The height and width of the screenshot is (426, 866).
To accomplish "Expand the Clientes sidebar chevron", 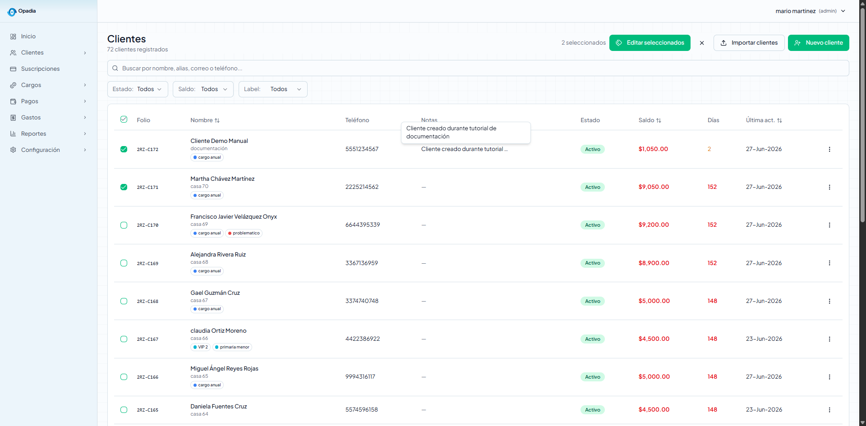I will point(85,53).
